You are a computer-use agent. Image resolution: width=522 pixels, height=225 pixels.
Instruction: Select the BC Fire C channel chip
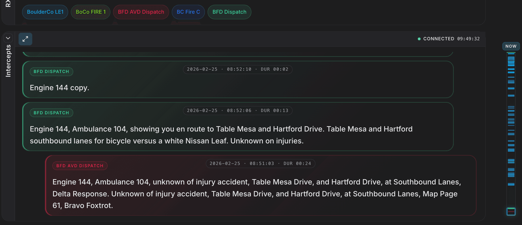[188, 12]
